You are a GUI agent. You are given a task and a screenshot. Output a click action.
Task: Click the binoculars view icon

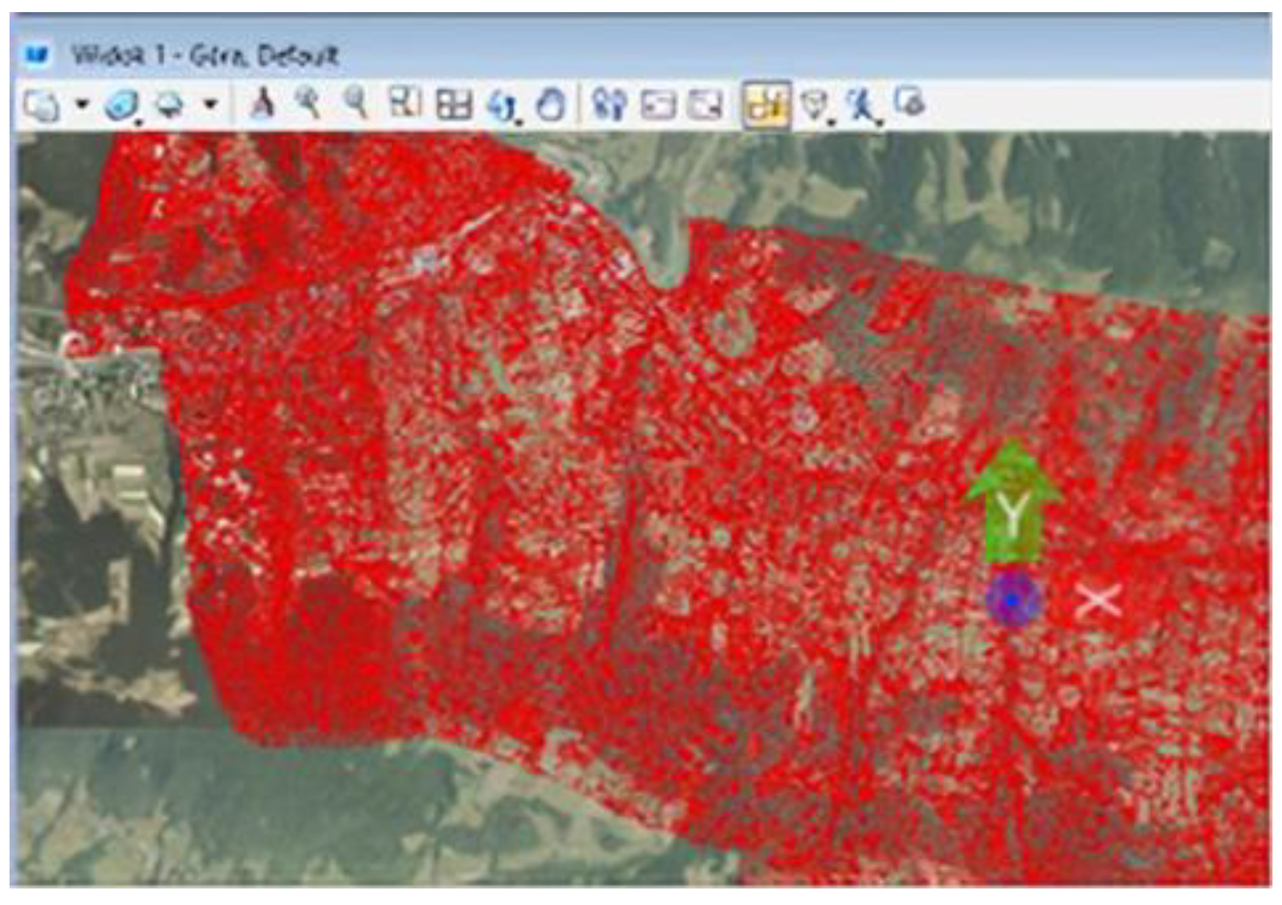pyautogui.click(x=609, y=104)
